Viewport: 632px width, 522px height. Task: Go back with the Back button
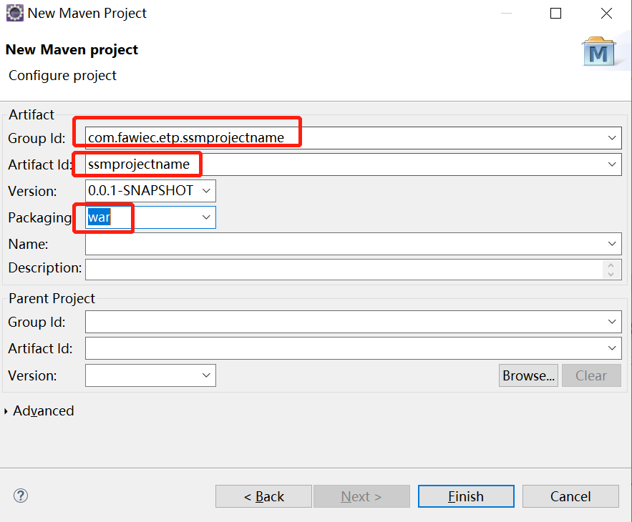[x=263, y=496]
